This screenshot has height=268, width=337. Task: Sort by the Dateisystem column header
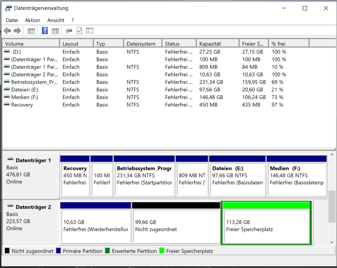tap(143, 43)
